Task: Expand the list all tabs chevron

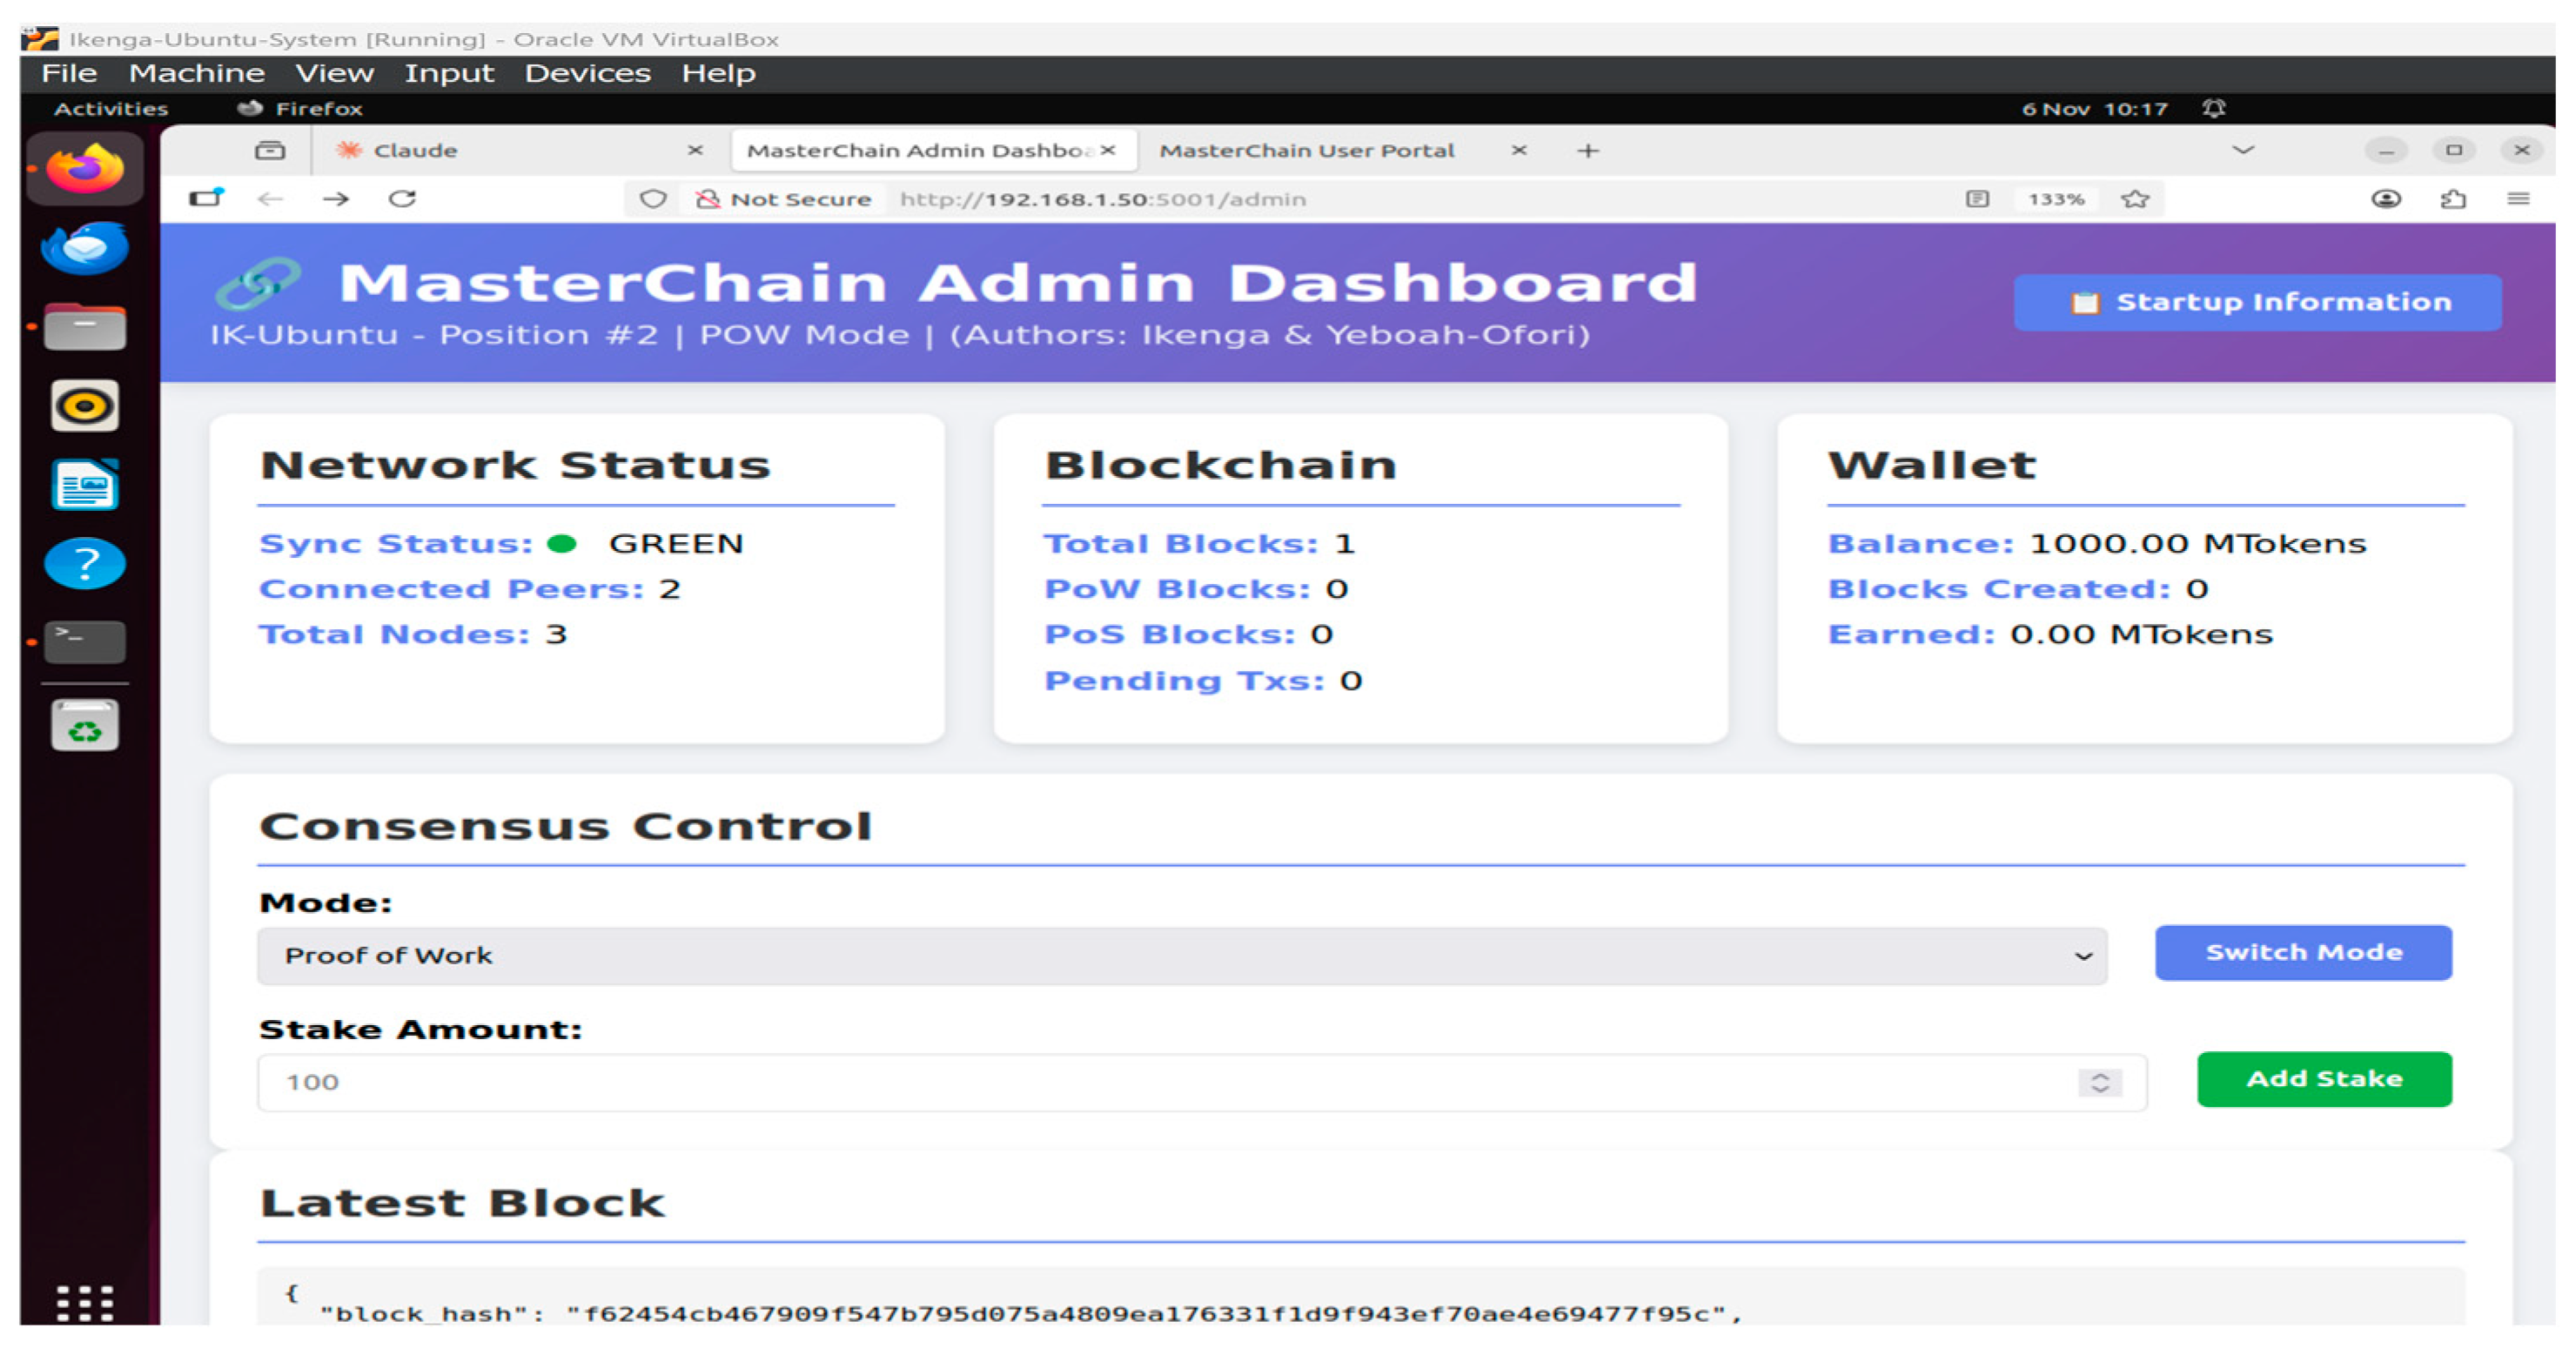Action: 2243,150
